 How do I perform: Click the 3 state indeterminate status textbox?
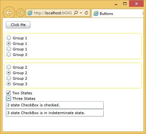point(55,113)
